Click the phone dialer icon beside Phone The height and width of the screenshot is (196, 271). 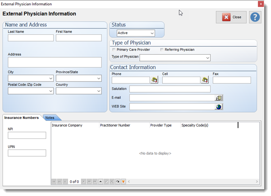pyautogui.click(x=154, y=80)
